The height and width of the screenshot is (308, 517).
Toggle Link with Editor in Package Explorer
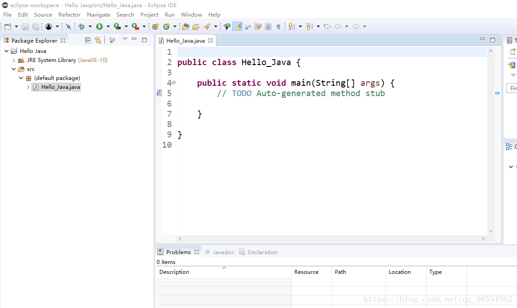(x=98, y=40)
